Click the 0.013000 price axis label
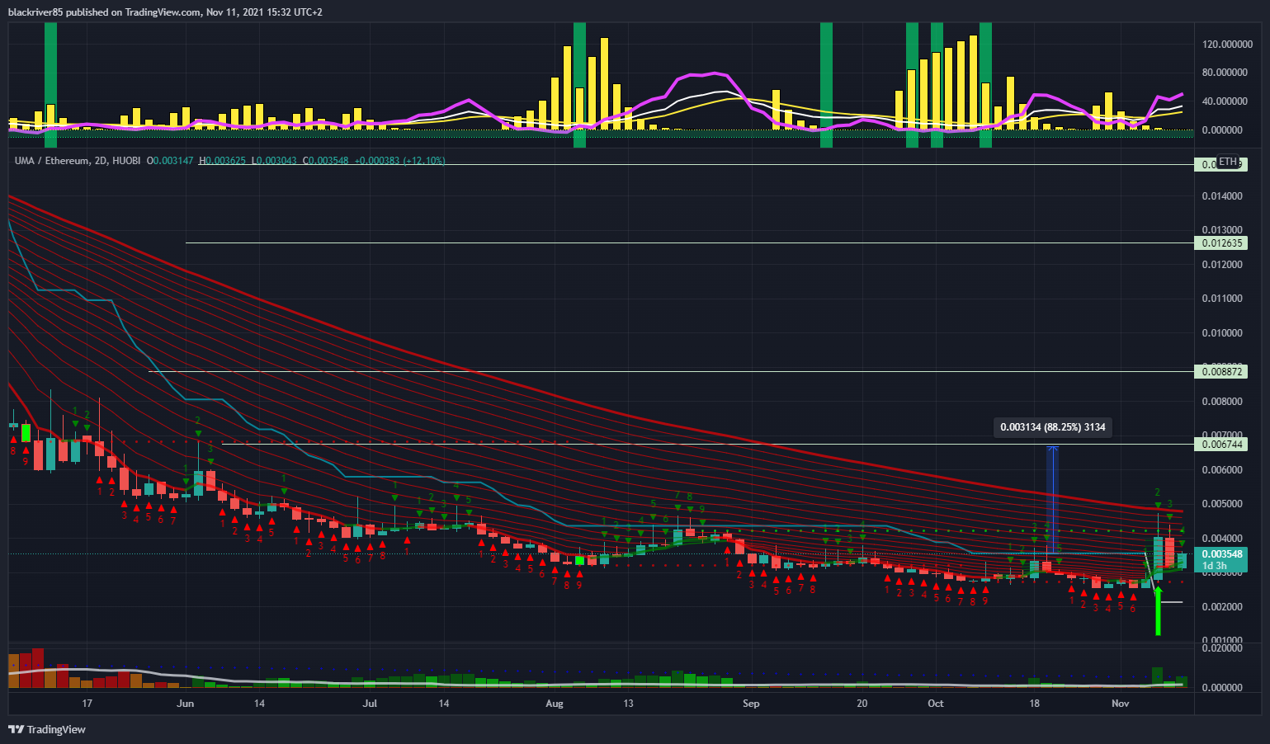Viewport: 1270px width, 744px height. coord(1222,230)
